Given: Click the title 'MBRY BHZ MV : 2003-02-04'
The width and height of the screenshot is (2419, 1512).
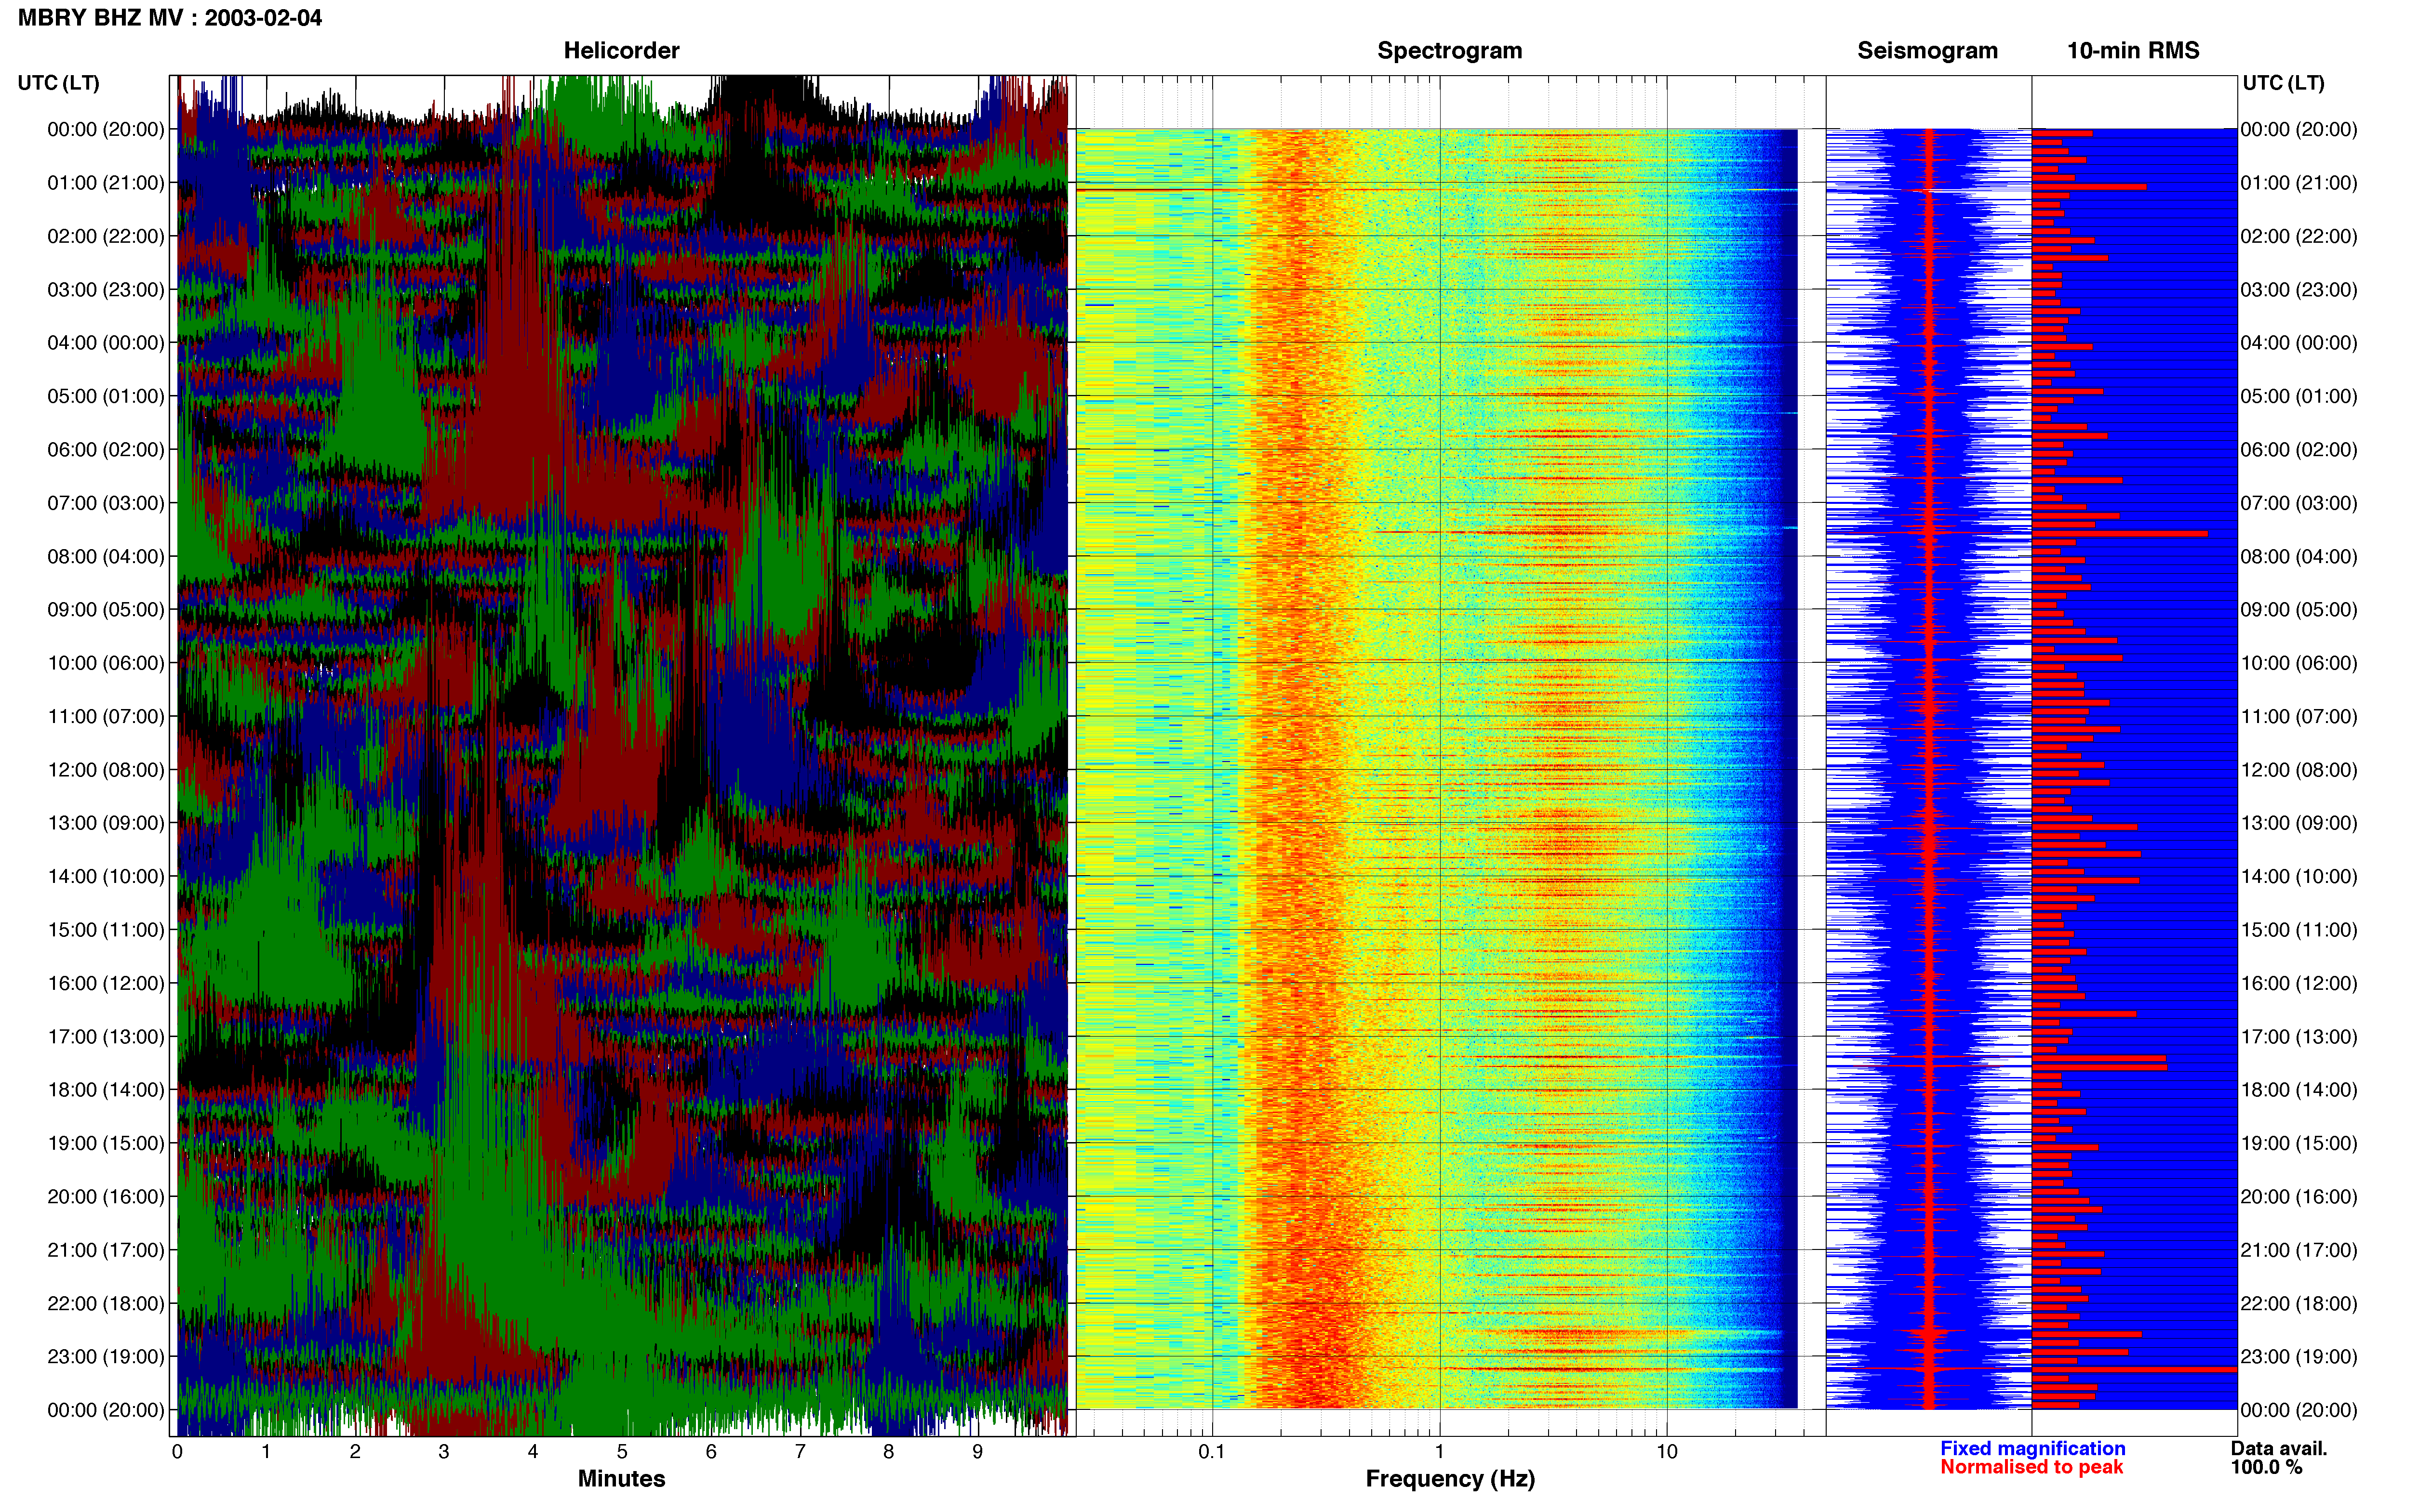Looking at the screenshot, I should pyautogui.click(x=170, y=18).
